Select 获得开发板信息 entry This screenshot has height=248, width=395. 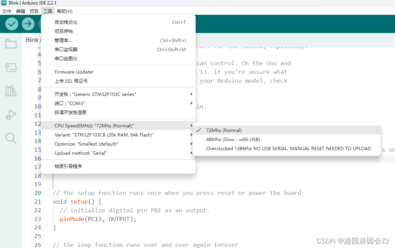tap(118, 112)
